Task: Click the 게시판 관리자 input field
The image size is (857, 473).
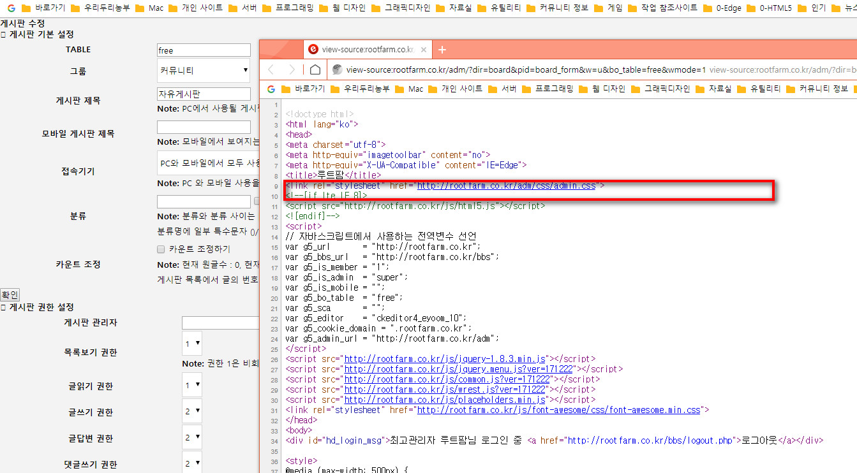Action: (x=220, y=323)
